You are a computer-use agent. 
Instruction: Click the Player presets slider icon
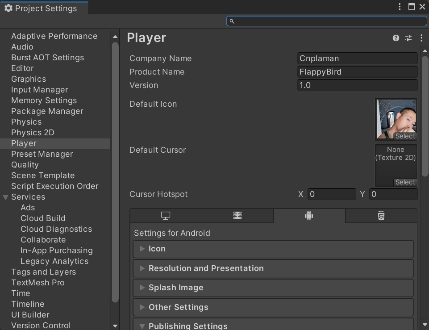408,38
